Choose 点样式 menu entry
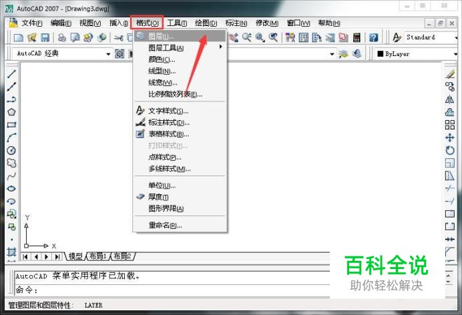462x315 pixels. pyautogui.click(x=180, y=157)
